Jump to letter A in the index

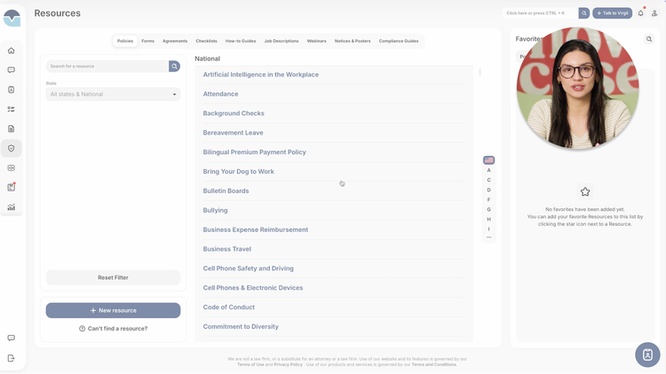coord(489,170)
